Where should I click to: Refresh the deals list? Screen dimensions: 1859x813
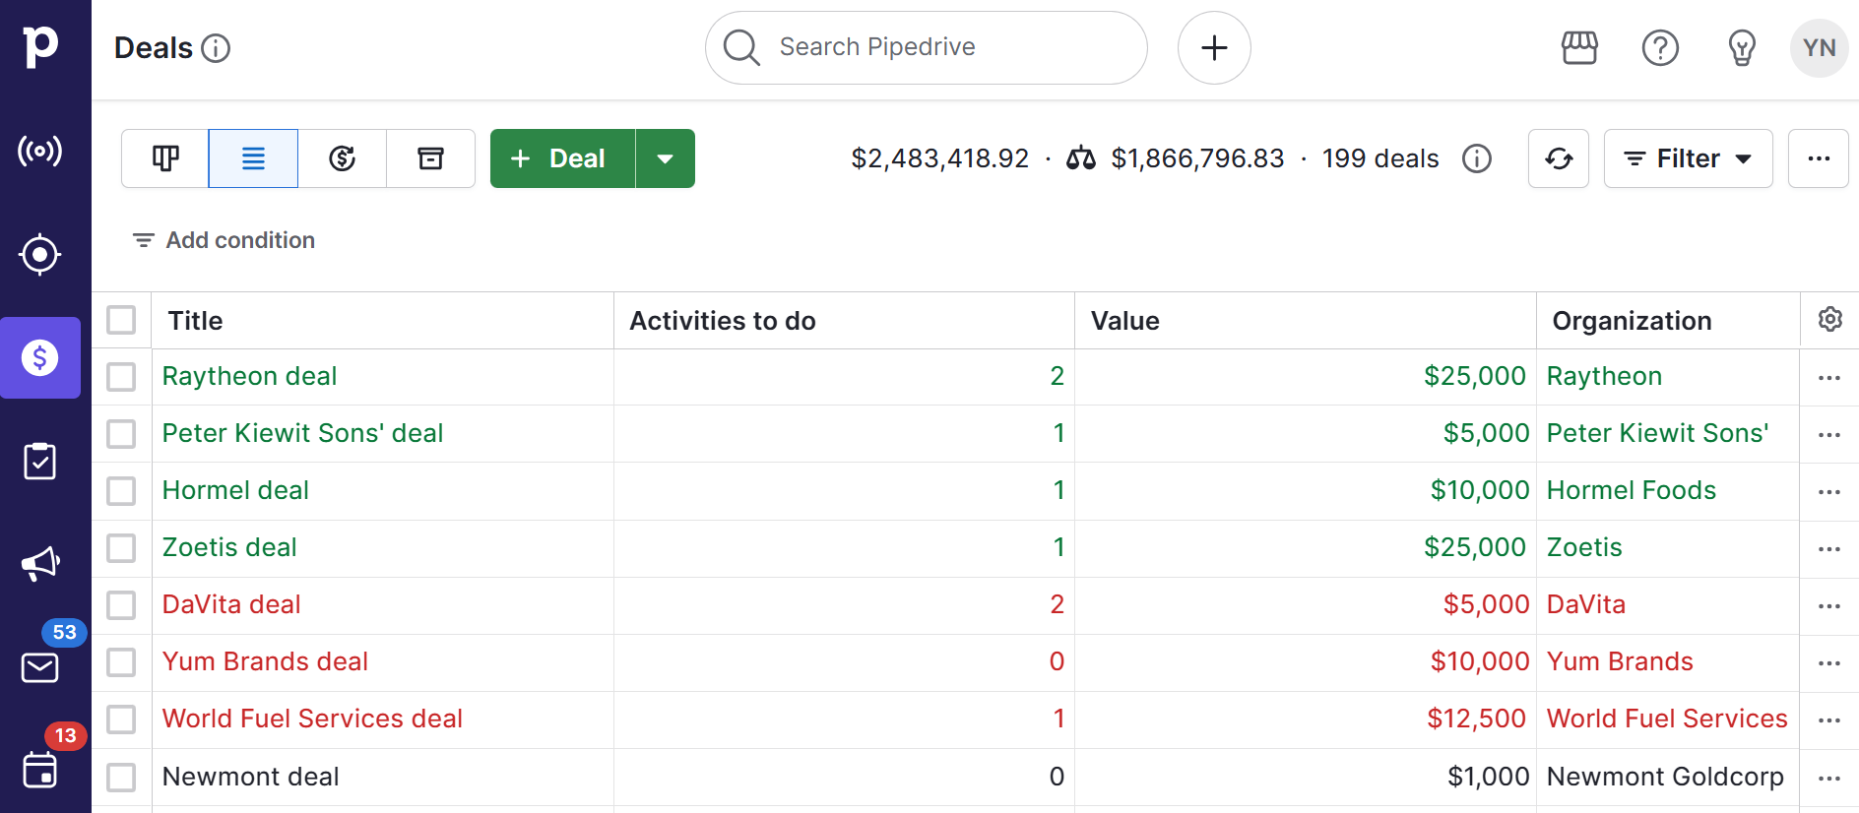[1558, 158]
